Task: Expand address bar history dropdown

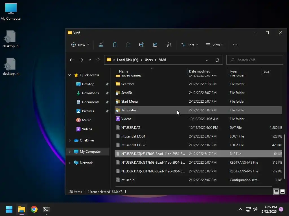Action: coord(207,60)
